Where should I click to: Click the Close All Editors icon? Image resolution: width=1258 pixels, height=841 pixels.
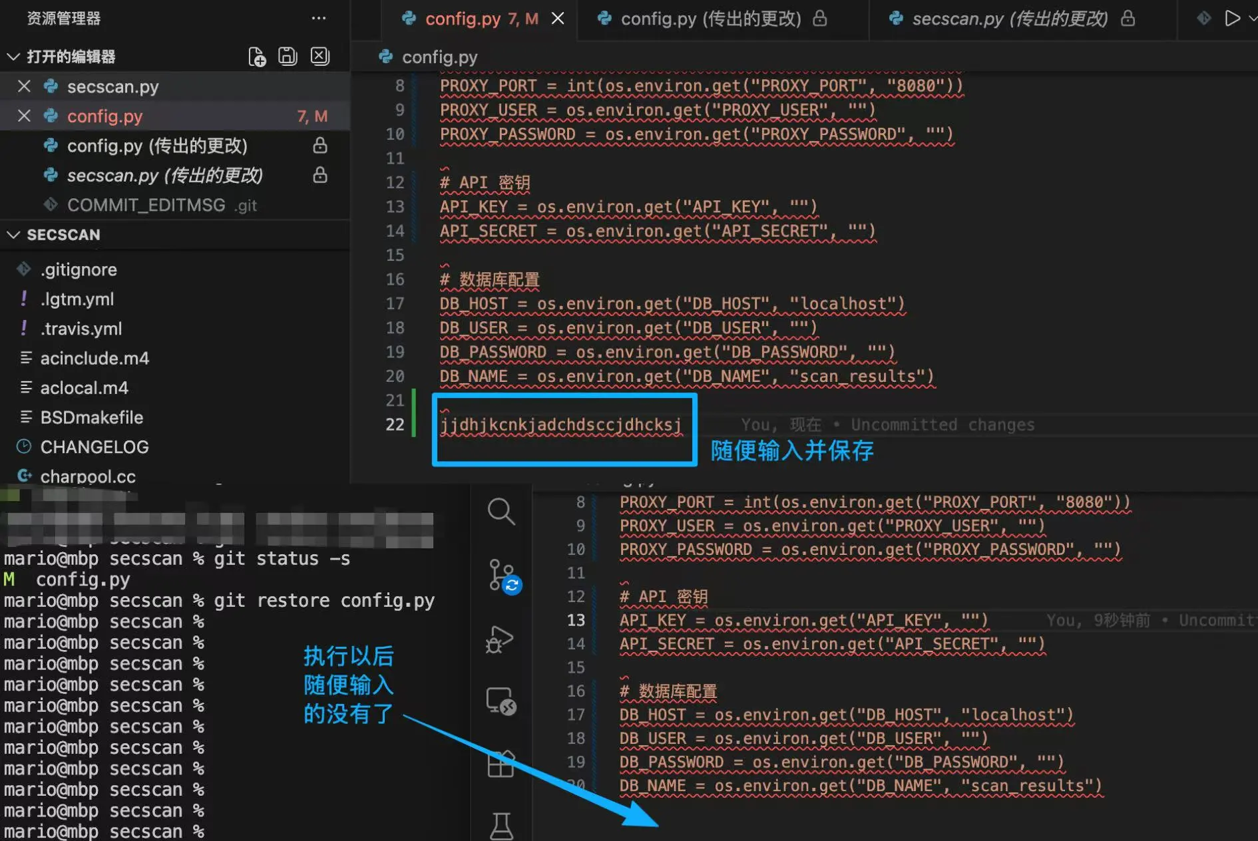point(320,57)
